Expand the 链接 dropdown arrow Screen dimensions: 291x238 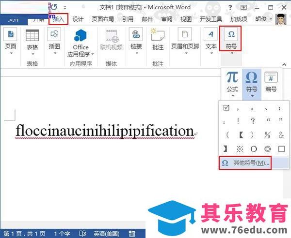[137, 53]
